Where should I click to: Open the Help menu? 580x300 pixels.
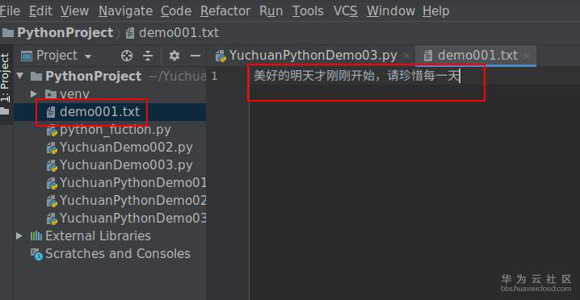tap(435, 11)
